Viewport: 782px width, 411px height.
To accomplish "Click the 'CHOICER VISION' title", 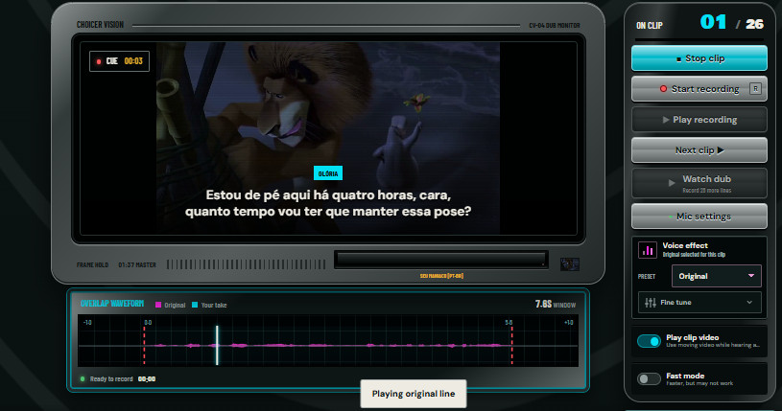I will tap(100, 24).
